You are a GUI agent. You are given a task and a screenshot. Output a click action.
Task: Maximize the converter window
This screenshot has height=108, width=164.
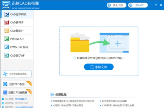coord(156,5)
